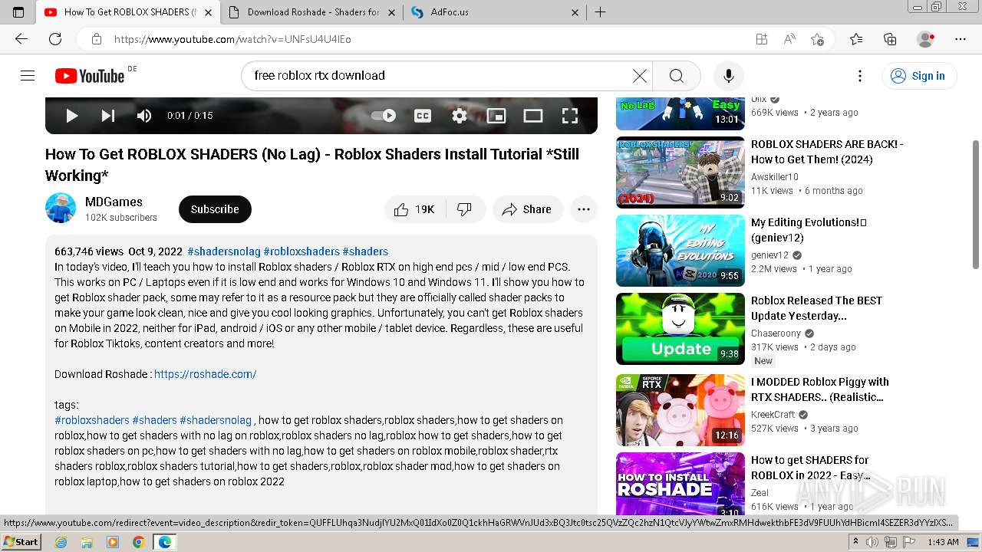982x552 pixels.
Task: Go to YouTube home logo
Action: (x=90, y=76)
